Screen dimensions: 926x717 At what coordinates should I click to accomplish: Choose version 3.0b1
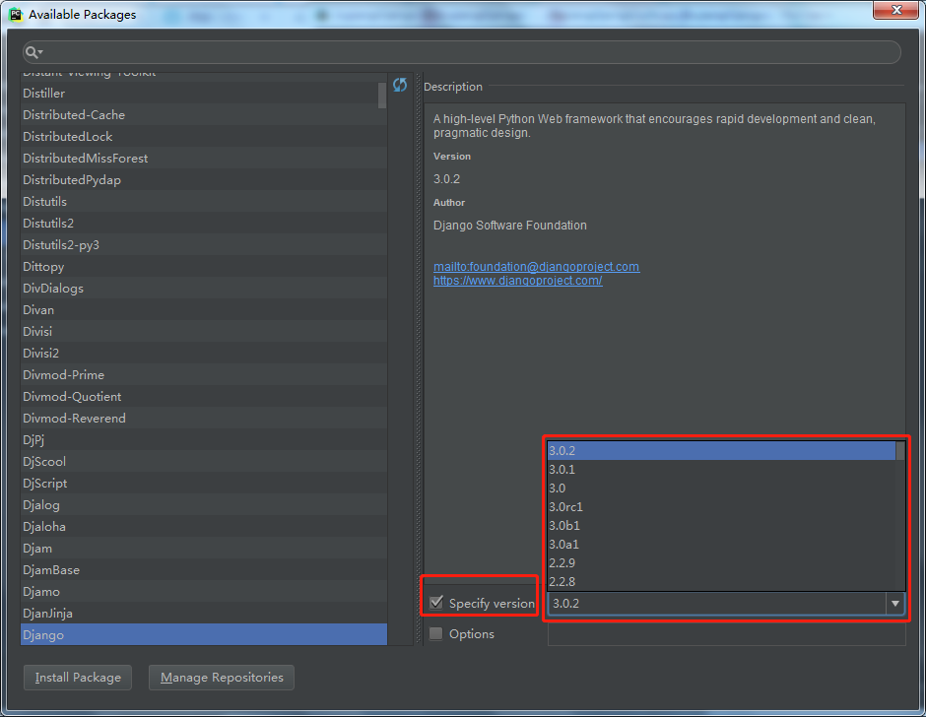click(721, 526)
